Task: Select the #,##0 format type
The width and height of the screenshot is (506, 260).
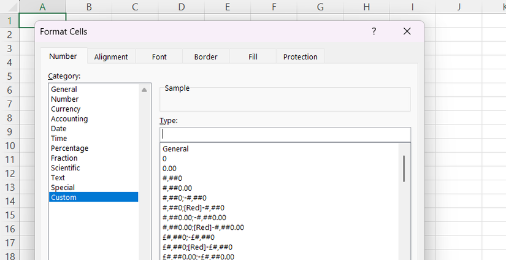Action: (x=279, y=178)
